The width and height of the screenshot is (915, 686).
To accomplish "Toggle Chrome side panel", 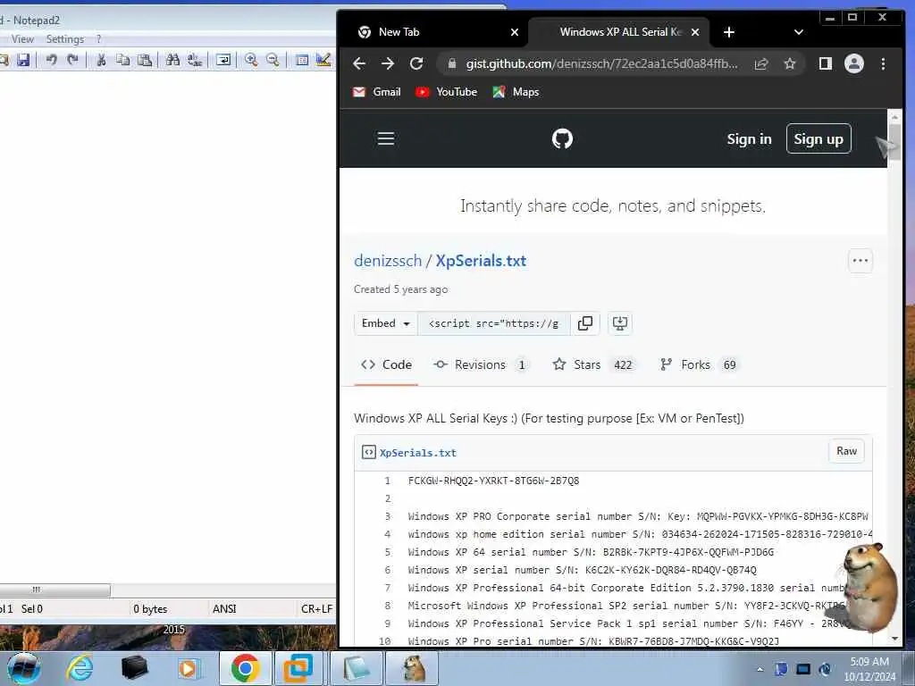I will [x=825, y=63].
